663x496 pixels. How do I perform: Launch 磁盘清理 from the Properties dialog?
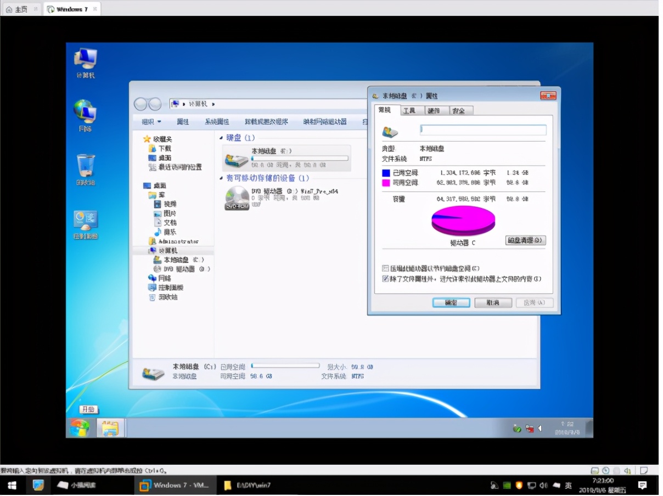[x=525, y=240]
